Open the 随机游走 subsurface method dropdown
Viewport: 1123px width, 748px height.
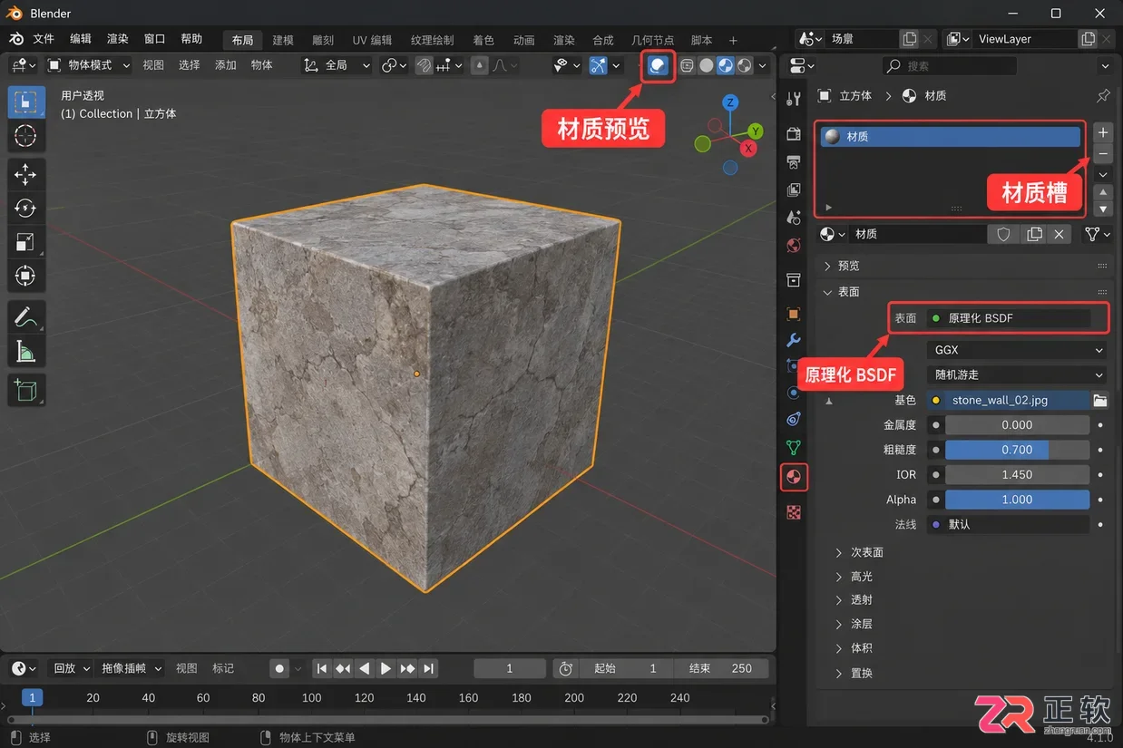coord(1018,374)
